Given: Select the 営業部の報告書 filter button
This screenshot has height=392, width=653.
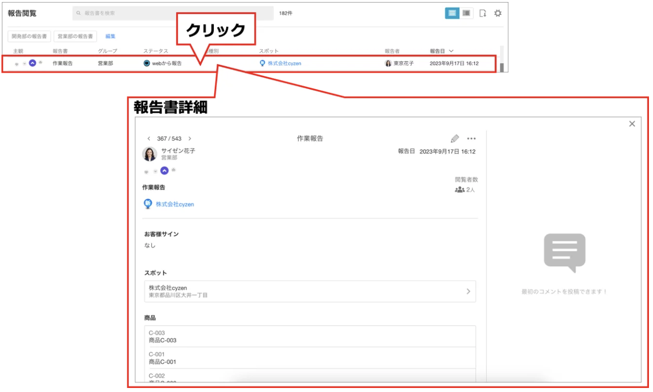Looking at the screenshot, I should 75,36.
